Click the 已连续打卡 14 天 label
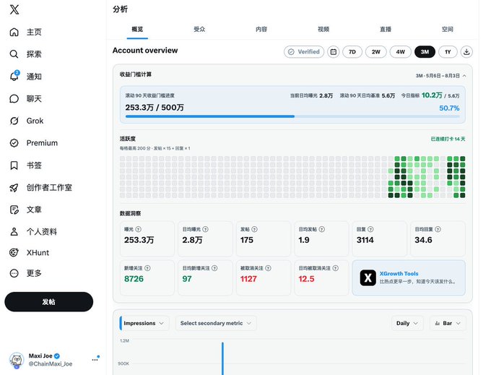This screenshot has height=375, width=491. 448,139
